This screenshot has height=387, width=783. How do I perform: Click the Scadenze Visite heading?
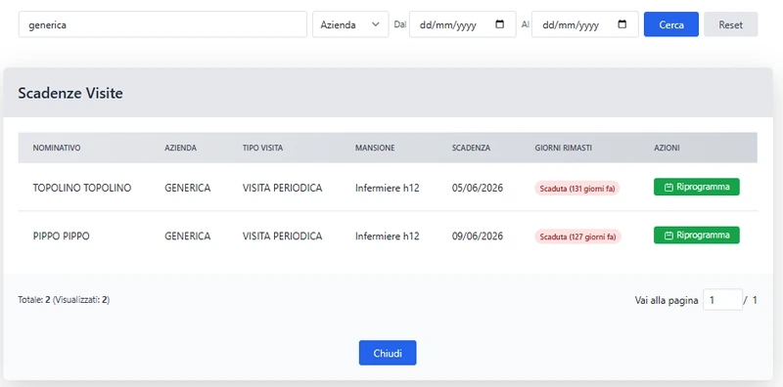coord(70,93)
